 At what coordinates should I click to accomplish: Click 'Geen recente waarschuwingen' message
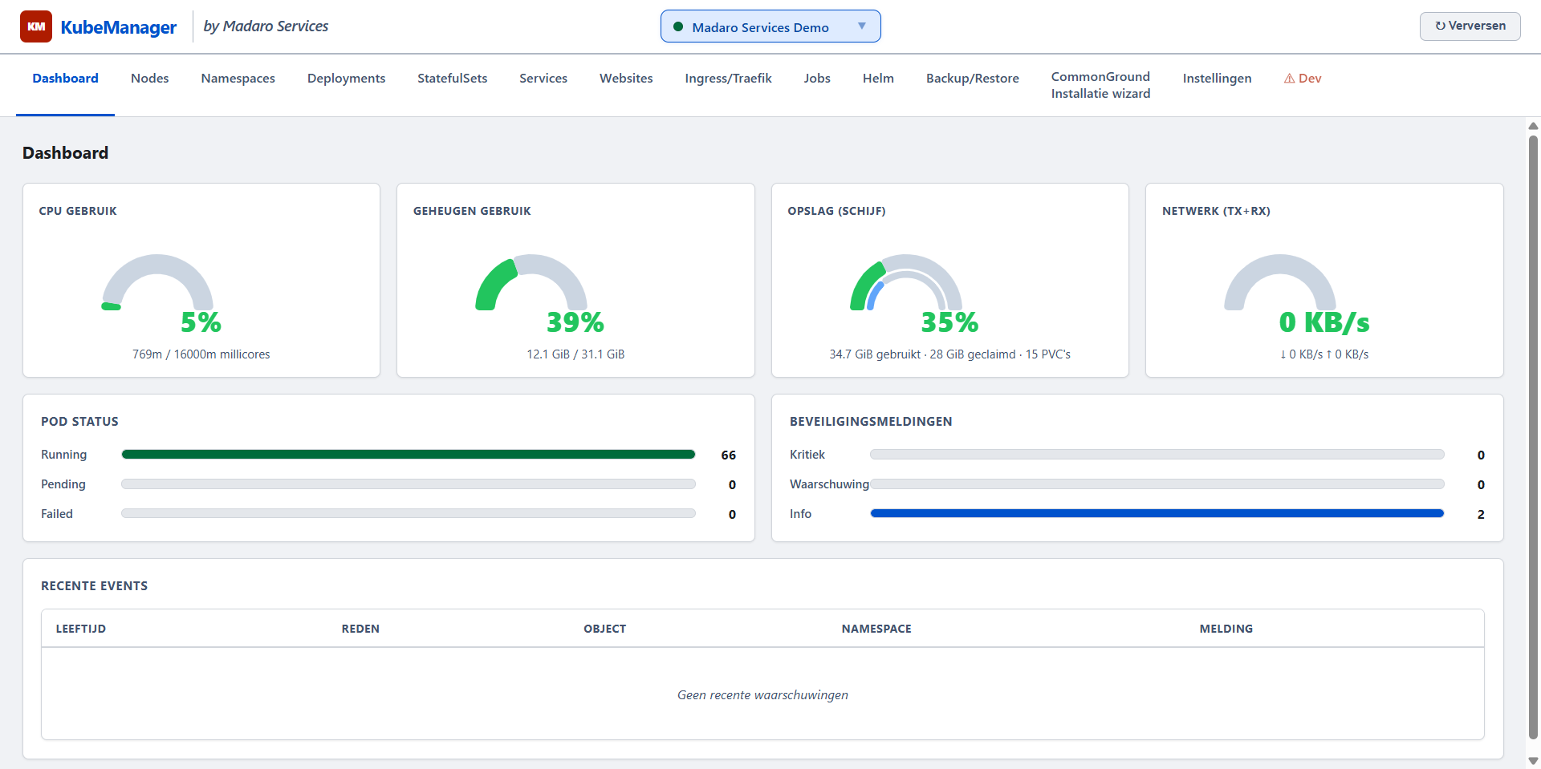click(762, 695)
